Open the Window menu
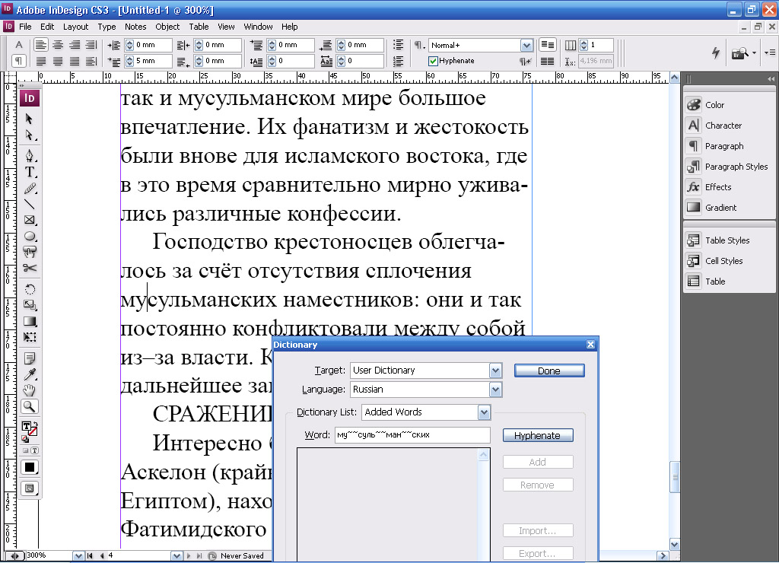Image resolution: width=779 pixels, height=563 pixels. click(x=258, y=27)
